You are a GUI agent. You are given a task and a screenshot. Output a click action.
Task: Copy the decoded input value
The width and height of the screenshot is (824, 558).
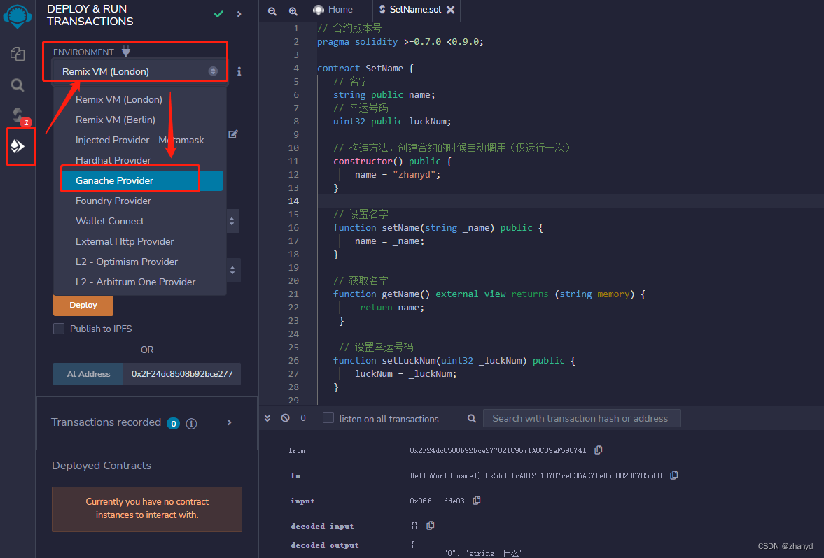pos(431,525)
